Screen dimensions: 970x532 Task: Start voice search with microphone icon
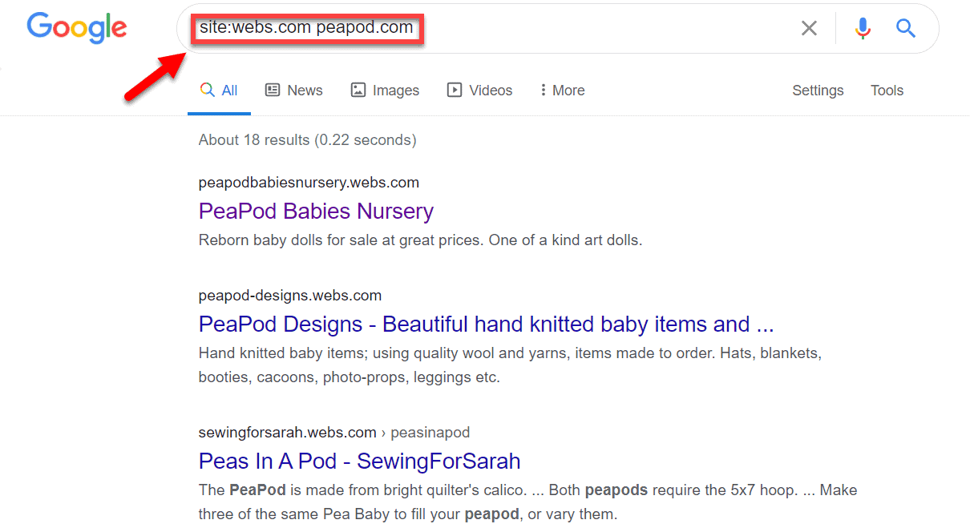point(863,29)
